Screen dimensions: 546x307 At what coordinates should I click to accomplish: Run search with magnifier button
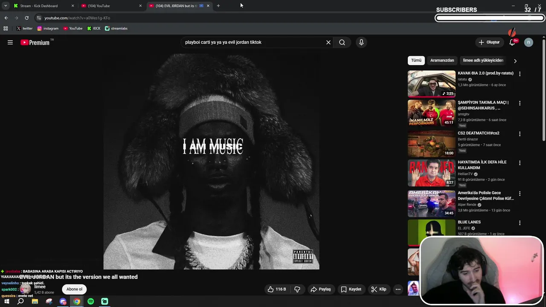tap(342, 42)
